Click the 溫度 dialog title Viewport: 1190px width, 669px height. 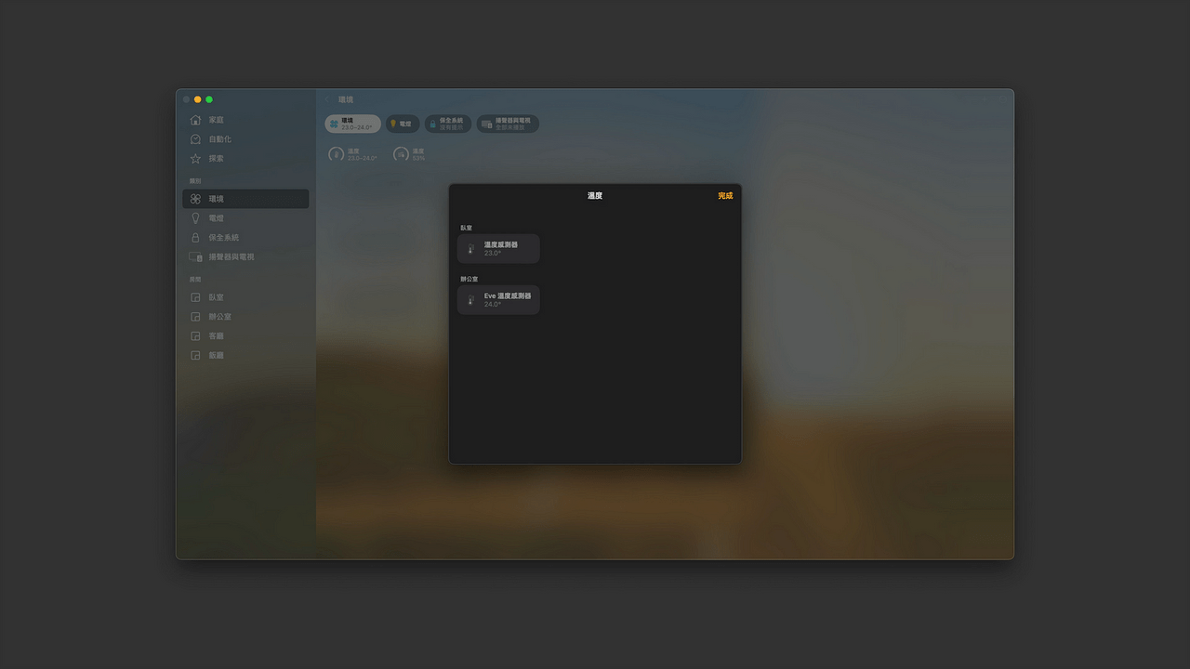595,196
